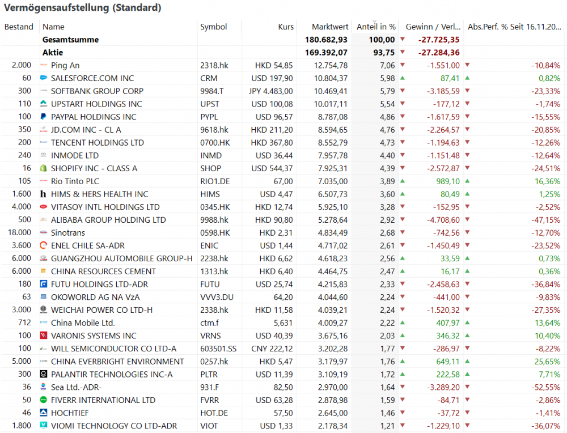
Task: Click the symbol HOT.DE
Action: (214, 413)
